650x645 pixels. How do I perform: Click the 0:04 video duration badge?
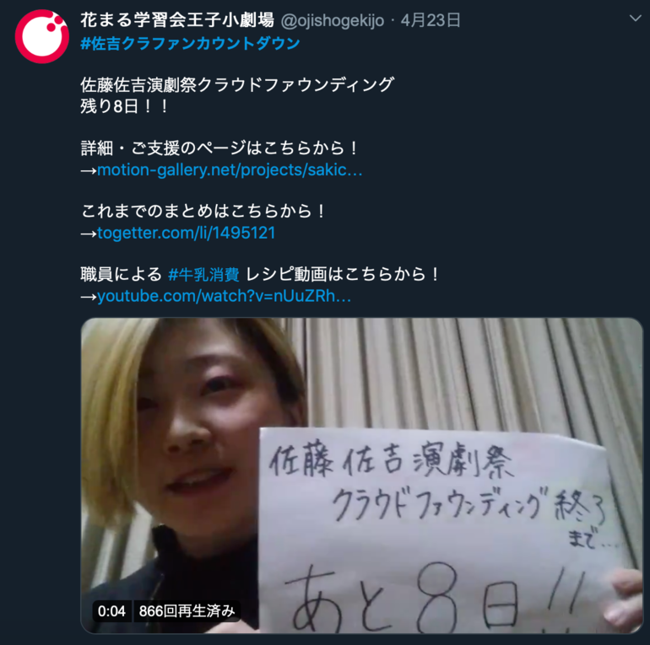coord(111,611)
